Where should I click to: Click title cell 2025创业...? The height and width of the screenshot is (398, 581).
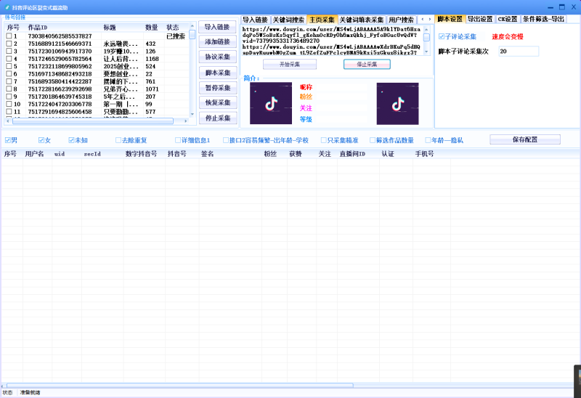[121, 66]
